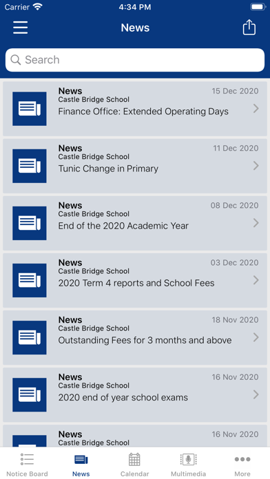The width and height of the screenshot is (270, 479).
Task: Expand chevron for End of 2020 Academic Year
Action: [x=256, y=223]
